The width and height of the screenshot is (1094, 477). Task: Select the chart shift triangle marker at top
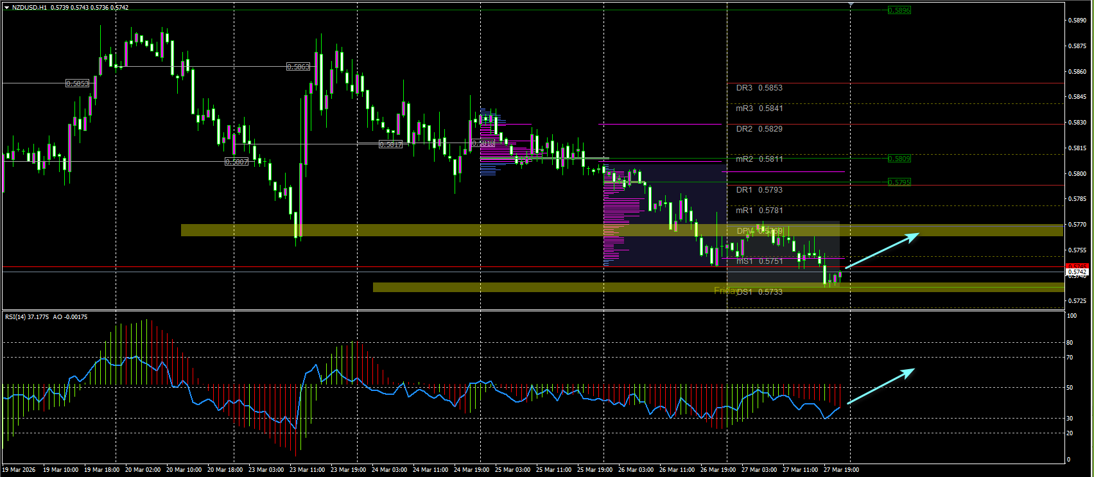(x=851, y=4)
